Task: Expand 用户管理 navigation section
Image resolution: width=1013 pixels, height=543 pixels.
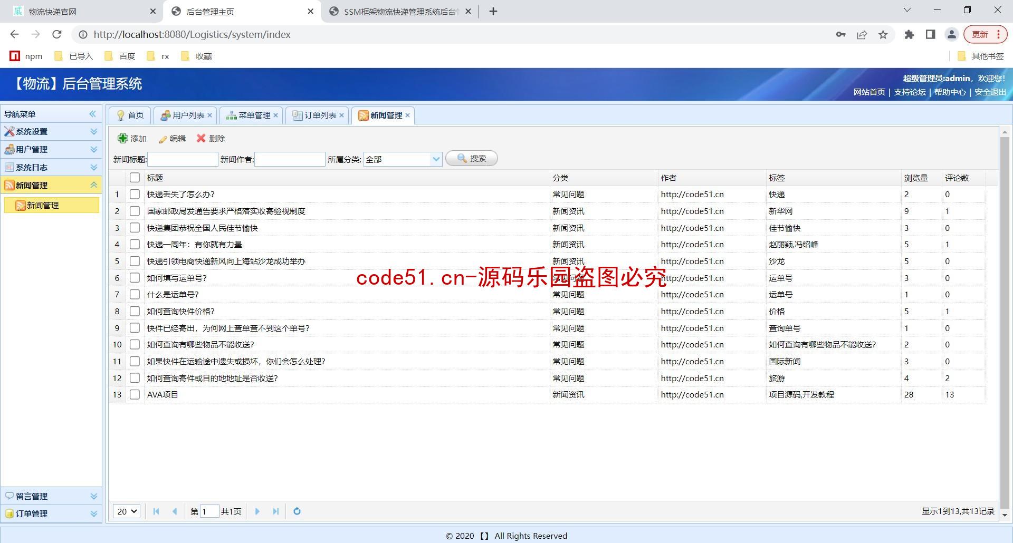Action: [51, 149]
